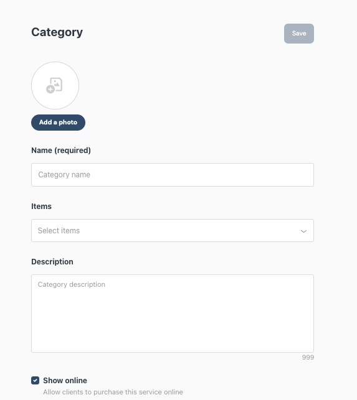Image resolution: width=357 pixels, height=400 pixels.
Task: Select the empty circular photo placeholder
Action: point(55,85)
